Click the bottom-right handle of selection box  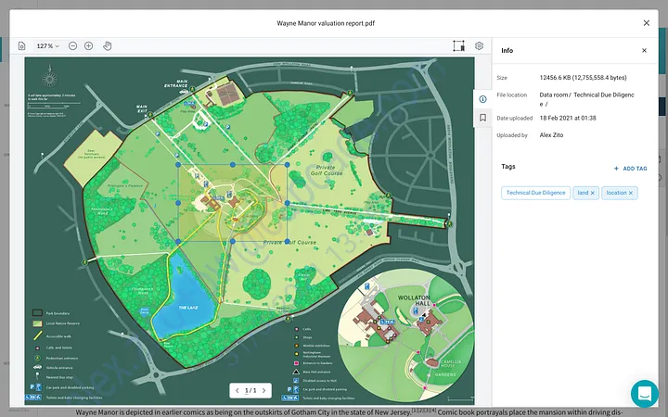pos(287,241)
